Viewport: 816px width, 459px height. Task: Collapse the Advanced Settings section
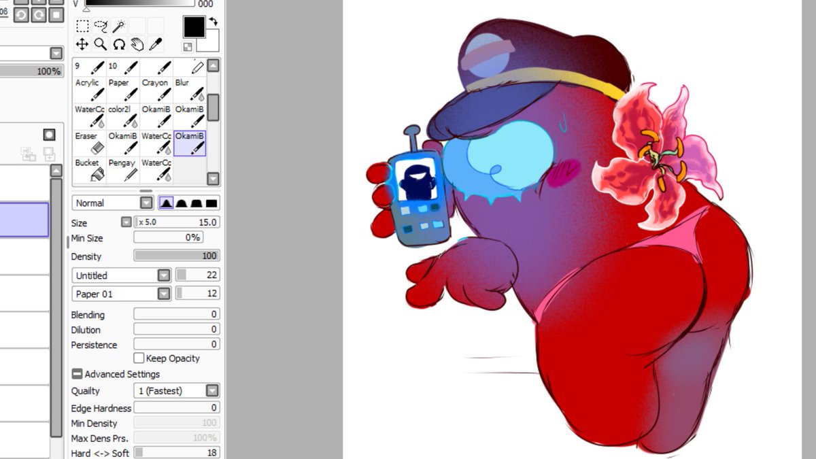[x=77, y=374]
